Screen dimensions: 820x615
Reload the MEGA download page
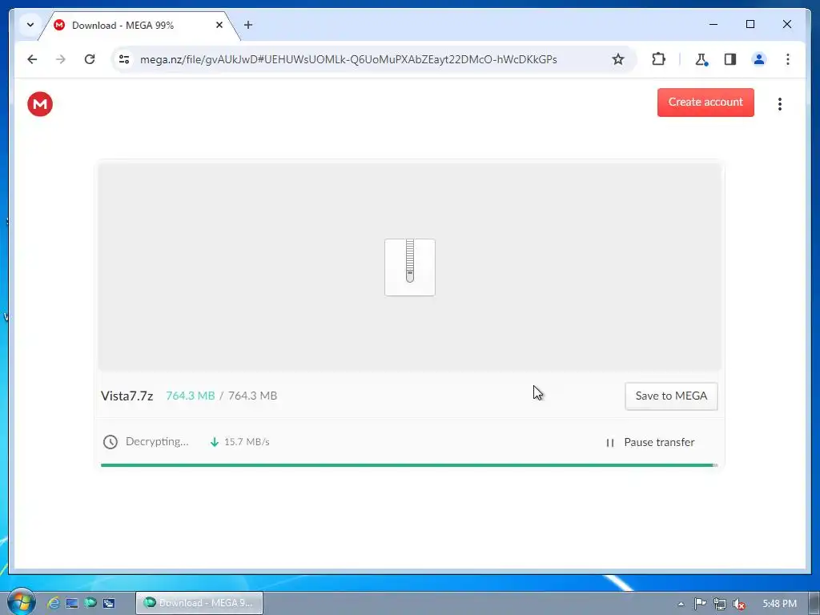(90, 59)
